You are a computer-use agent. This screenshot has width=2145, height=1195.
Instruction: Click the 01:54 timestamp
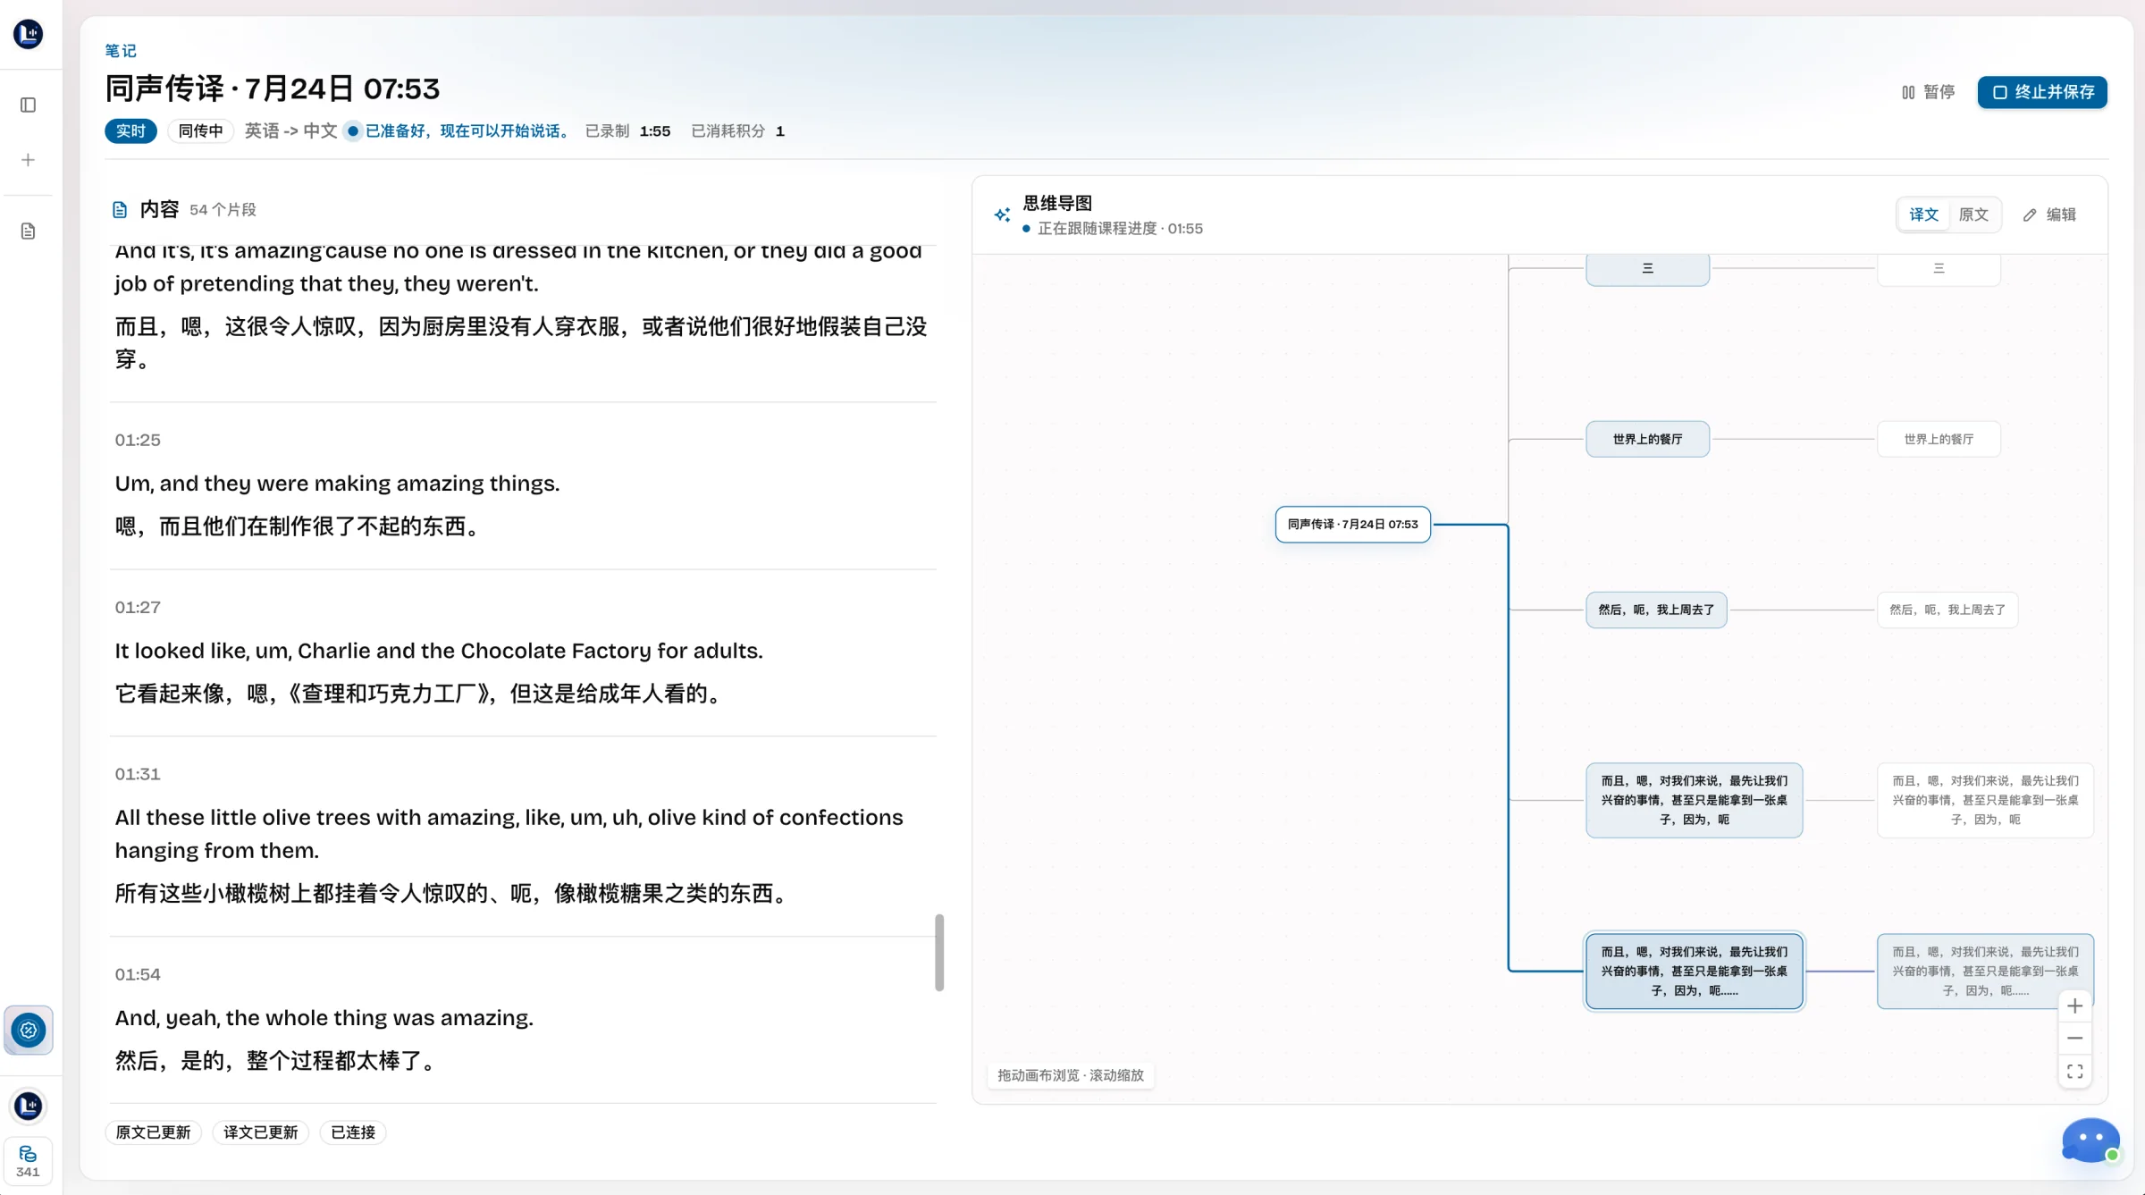138,975
